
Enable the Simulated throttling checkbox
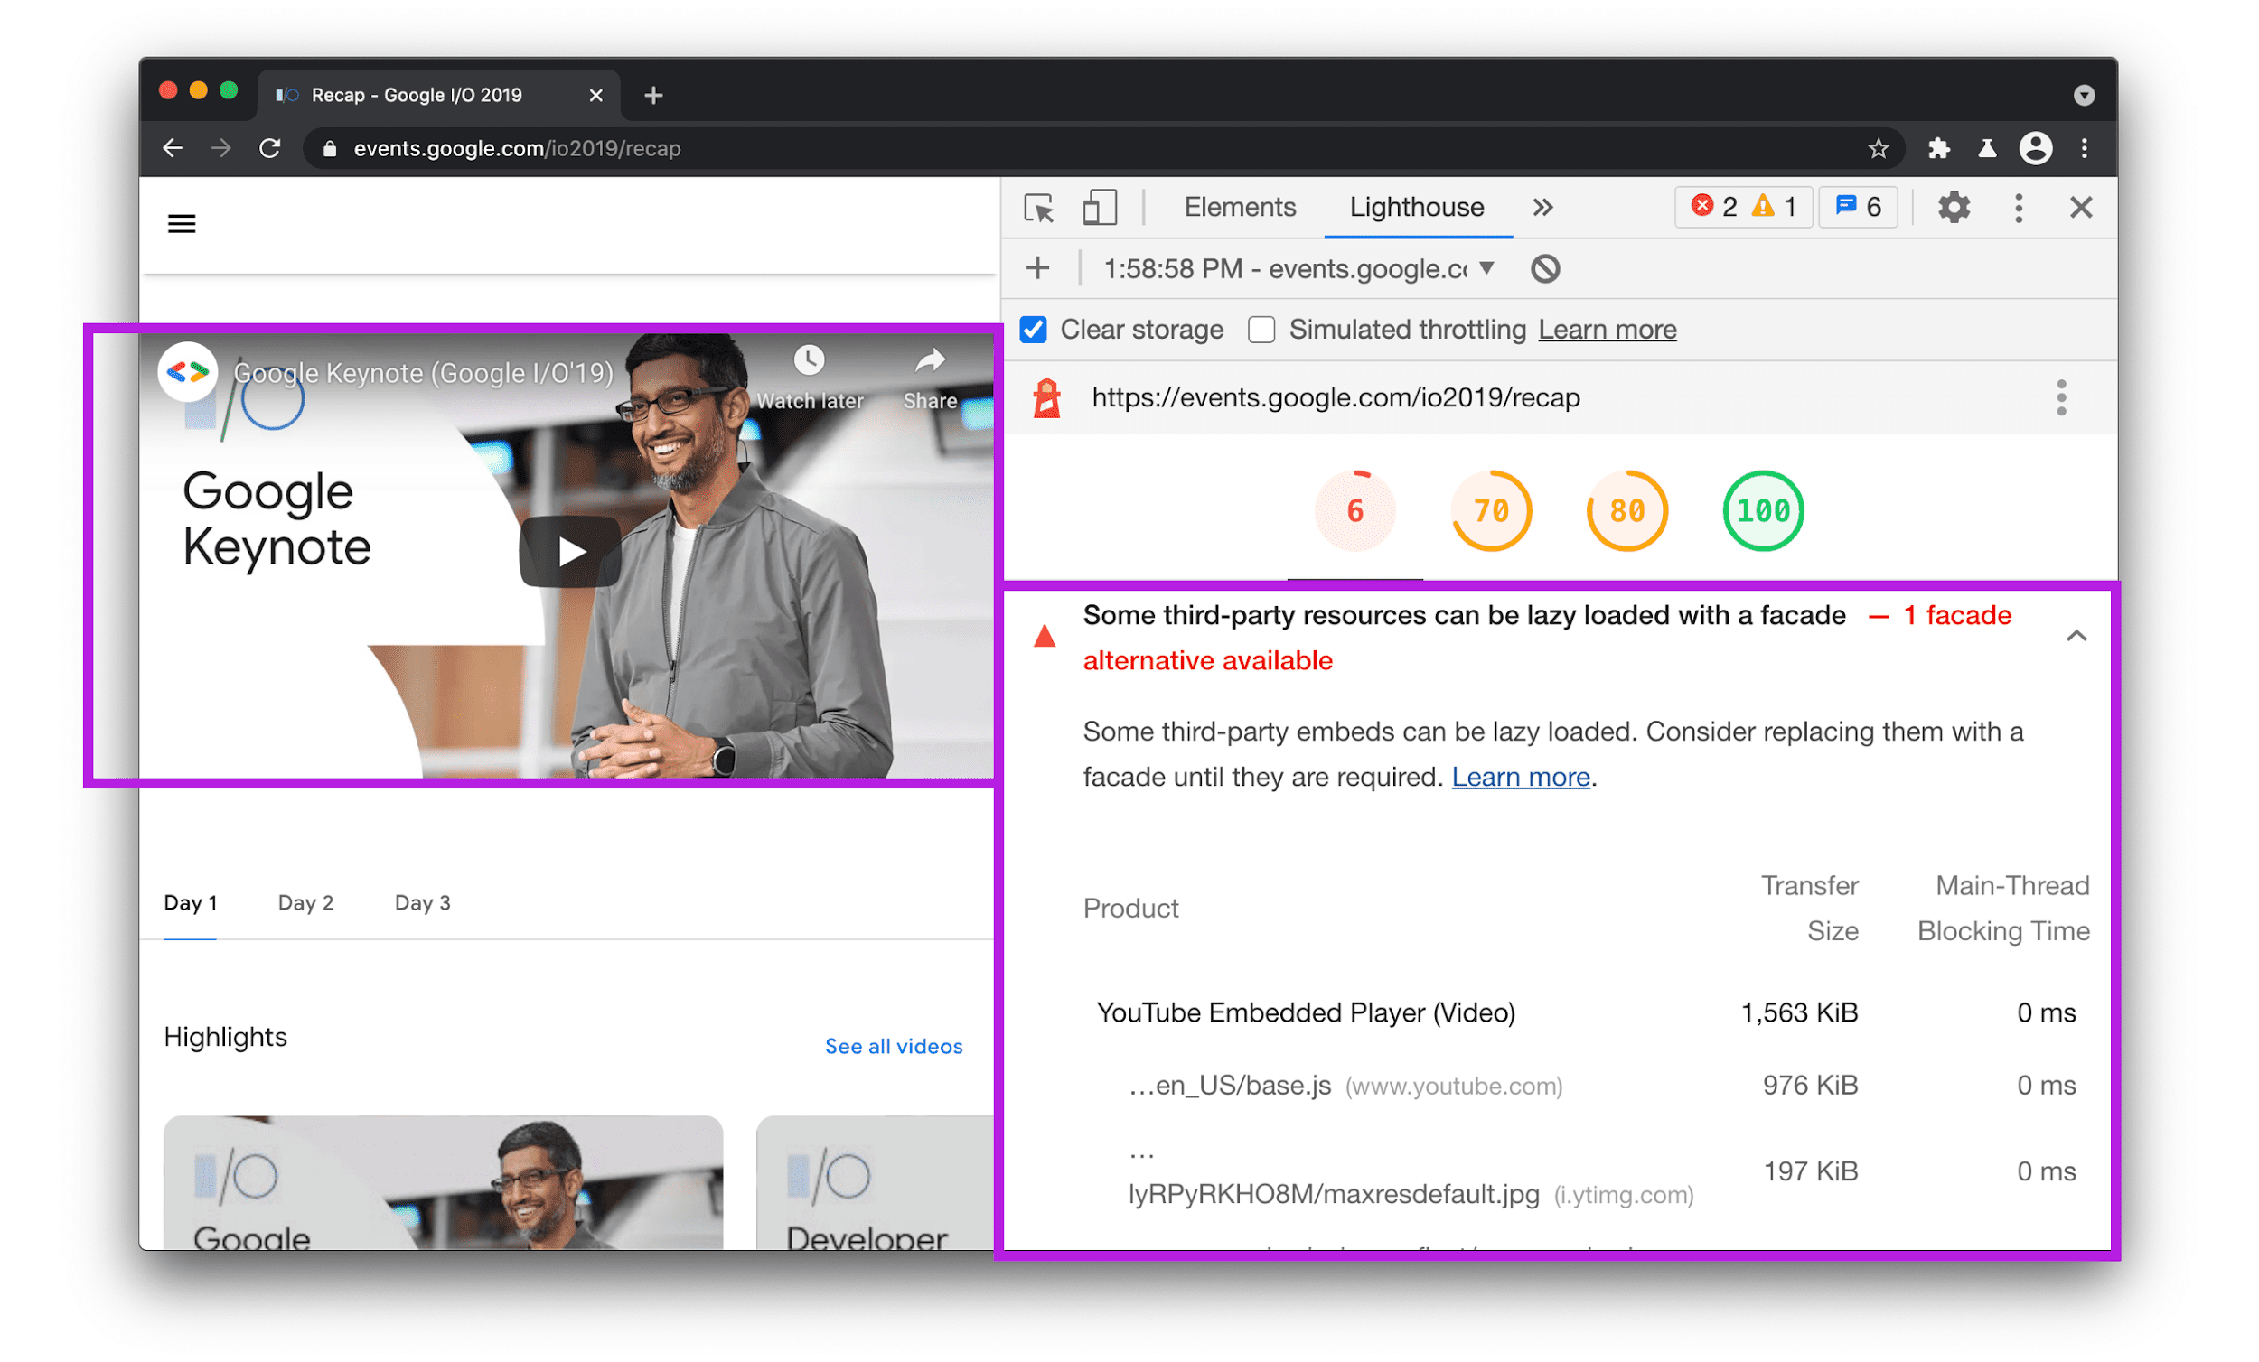pyautogui.click(x=1263, y=329)
